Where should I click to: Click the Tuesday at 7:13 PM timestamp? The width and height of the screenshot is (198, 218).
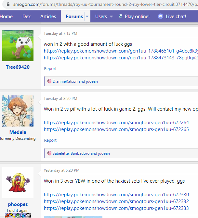(60, 33)
